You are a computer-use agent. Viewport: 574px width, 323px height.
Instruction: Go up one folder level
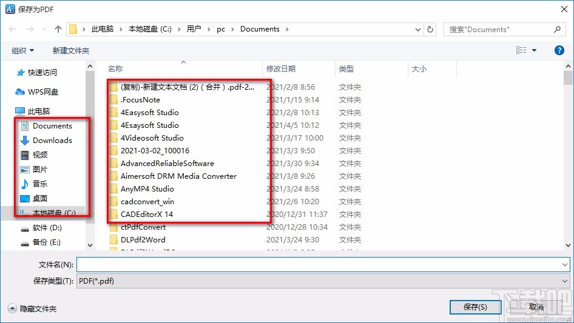coord(58,29)
